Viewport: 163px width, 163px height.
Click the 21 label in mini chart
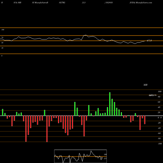pos(105,158)
